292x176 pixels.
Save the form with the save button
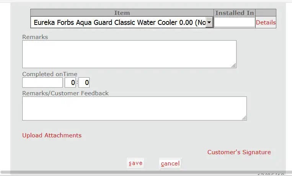coord(135,163)
